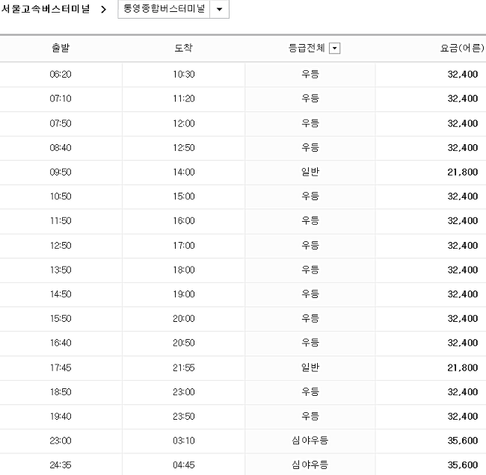The height and width of the screenshot is (475, 486).
Task: Click 일반 grade in the 17:45 row
Action: pos(310,367)
